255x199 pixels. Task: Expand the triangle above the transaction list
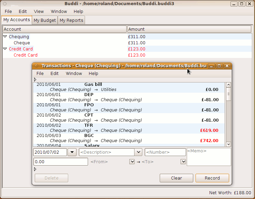[x=35, y=79]
